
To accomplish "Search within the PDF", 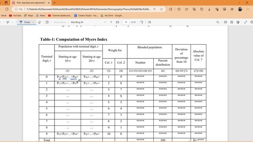I will click(x=218, y=22).
